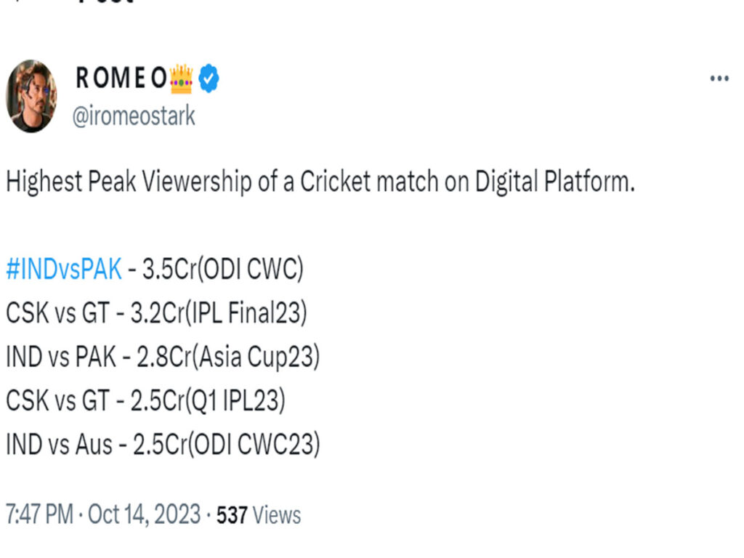Click the 3.5Cr(ODI CWC) text

coord(222,270)
